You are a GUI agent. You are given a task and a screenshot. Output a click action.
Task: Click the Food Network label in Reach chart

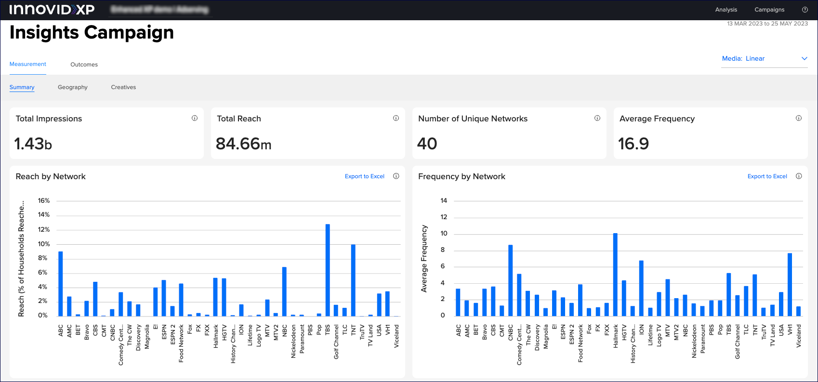pyautogui.click(x=181, y=343)
